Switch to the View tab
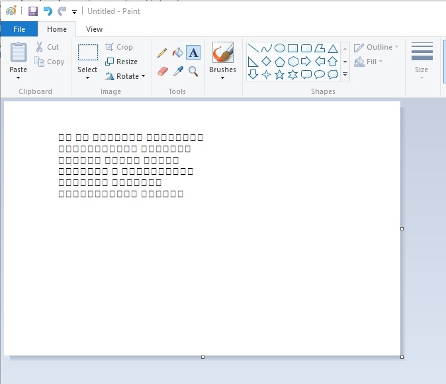This screenshot has width=446, height=384. [x=94, y=29]
